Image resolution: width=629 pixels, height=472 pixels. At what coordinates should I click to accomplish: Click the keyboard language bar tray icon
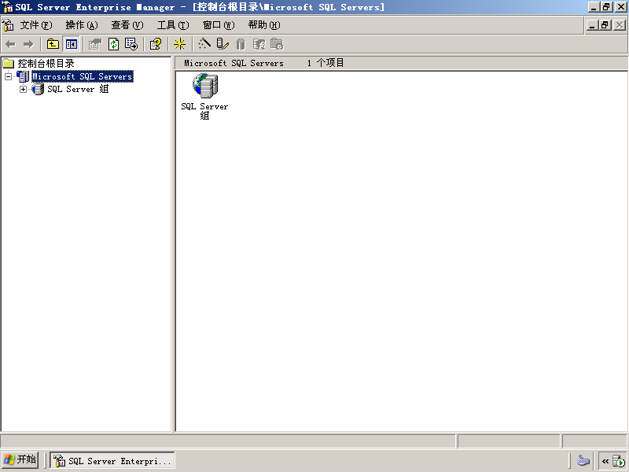point(583,460)
